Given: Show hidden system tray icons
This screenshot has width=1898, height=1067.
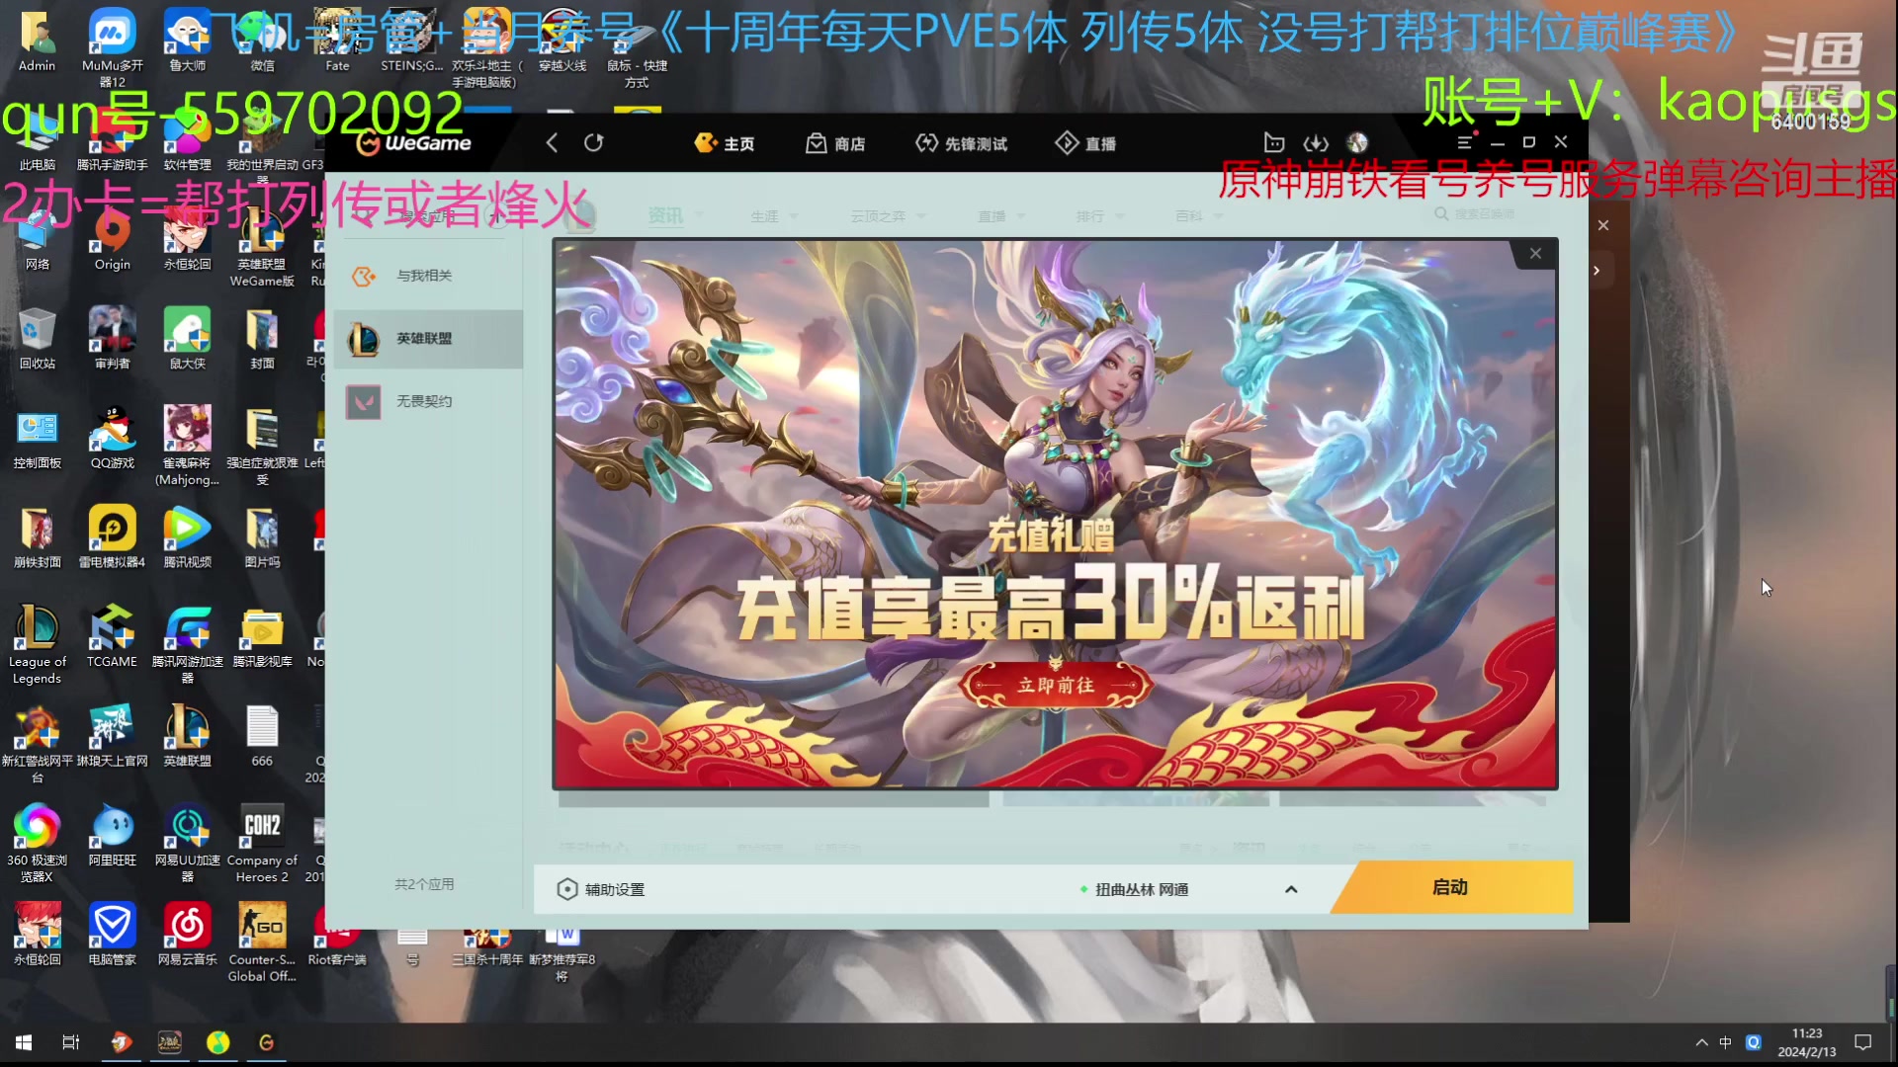Looking at the screenshot, I should (1701, 1042).
